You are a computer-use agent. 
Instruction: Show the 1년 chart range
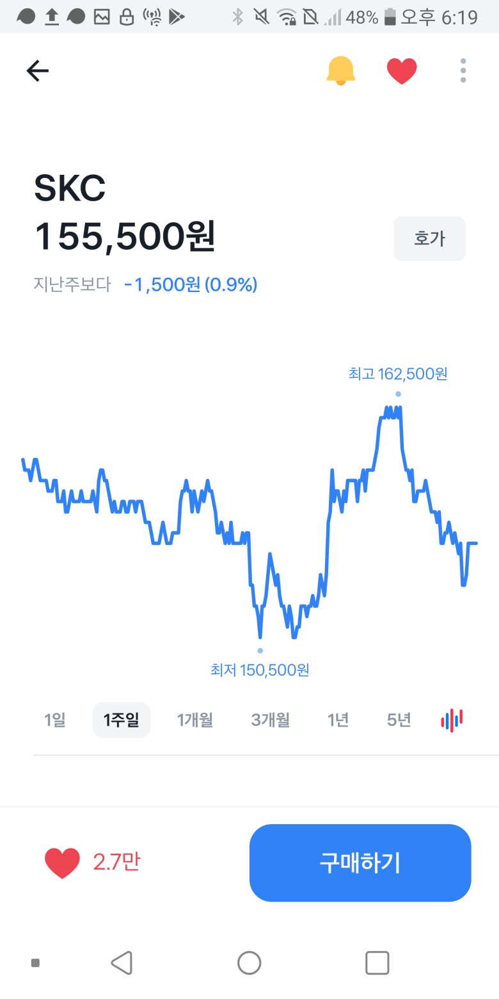tap(338, 720)
